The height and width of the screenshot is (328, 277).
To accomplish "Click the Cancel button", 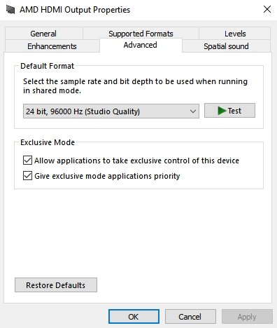I will tap(190, 317).
